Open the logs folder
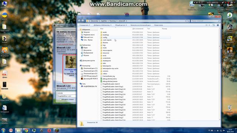 [104, 45]
